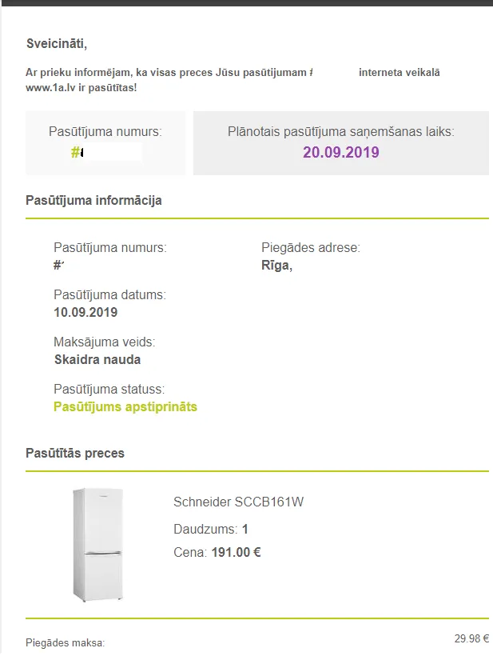Open the www.1a.lv store link
Image resolution: width=493 pixels, height=660 pixels.
50,87
